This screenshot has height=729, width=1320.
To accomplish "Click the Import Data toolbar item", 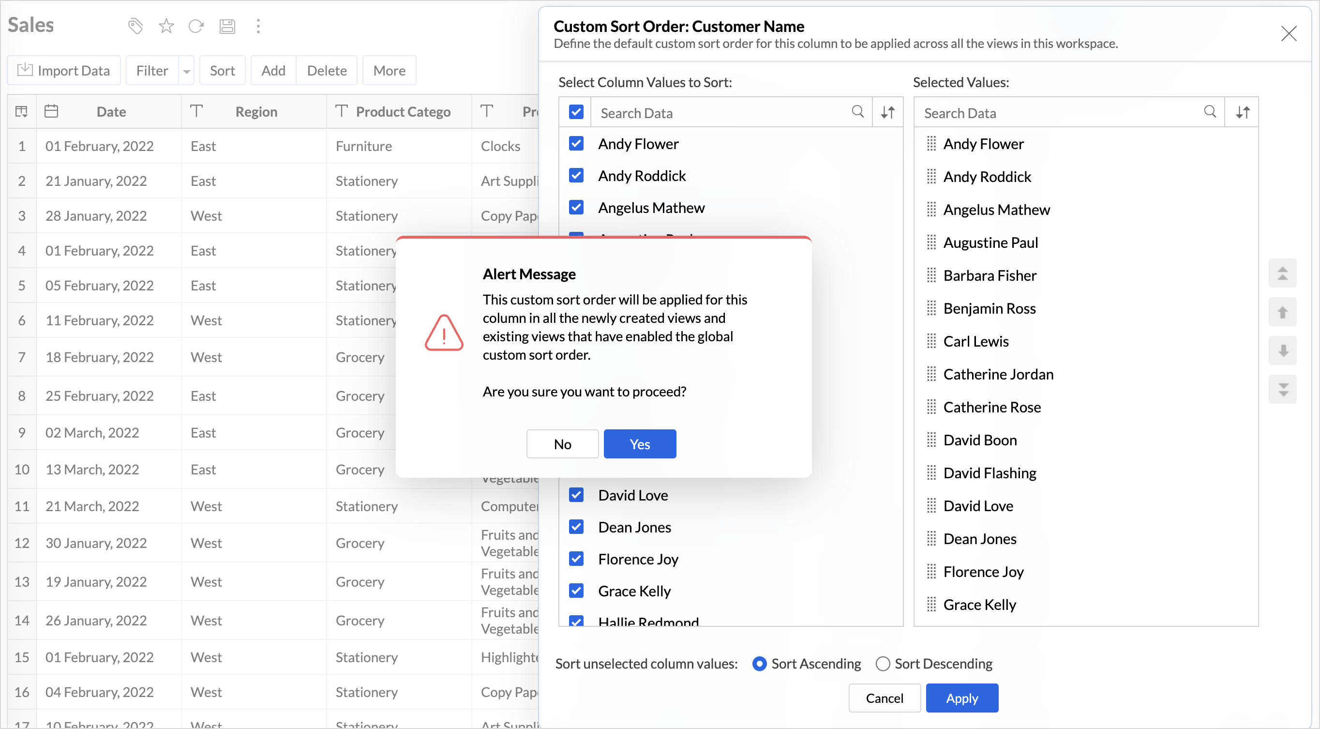I will (x=64, y=71).
